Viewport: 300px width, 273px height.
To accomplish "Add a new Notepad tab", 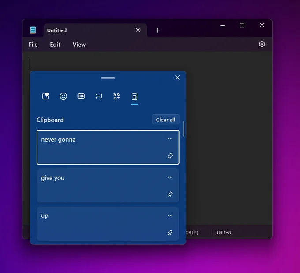I will pyautogui.click(x=158, y=30).
